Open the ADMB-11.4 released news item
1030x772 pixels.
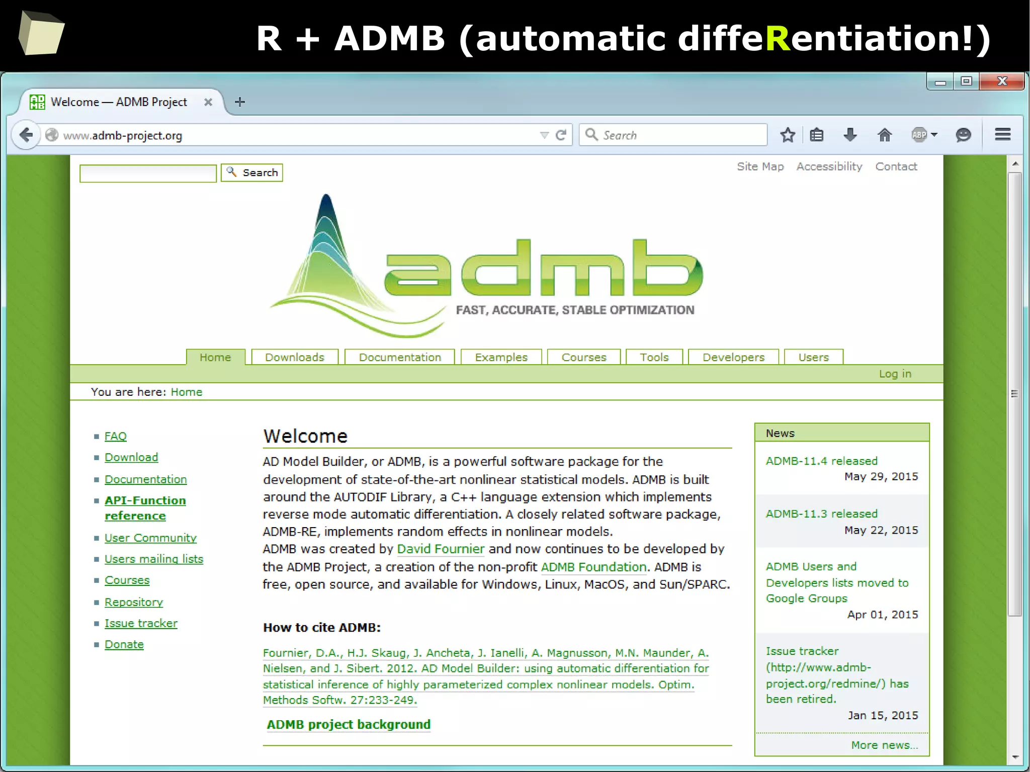(821, 461)
